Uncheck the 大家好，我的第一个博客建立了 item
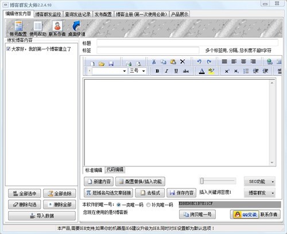 click(9, 49)
